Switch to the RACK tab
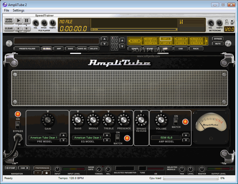 196,49
